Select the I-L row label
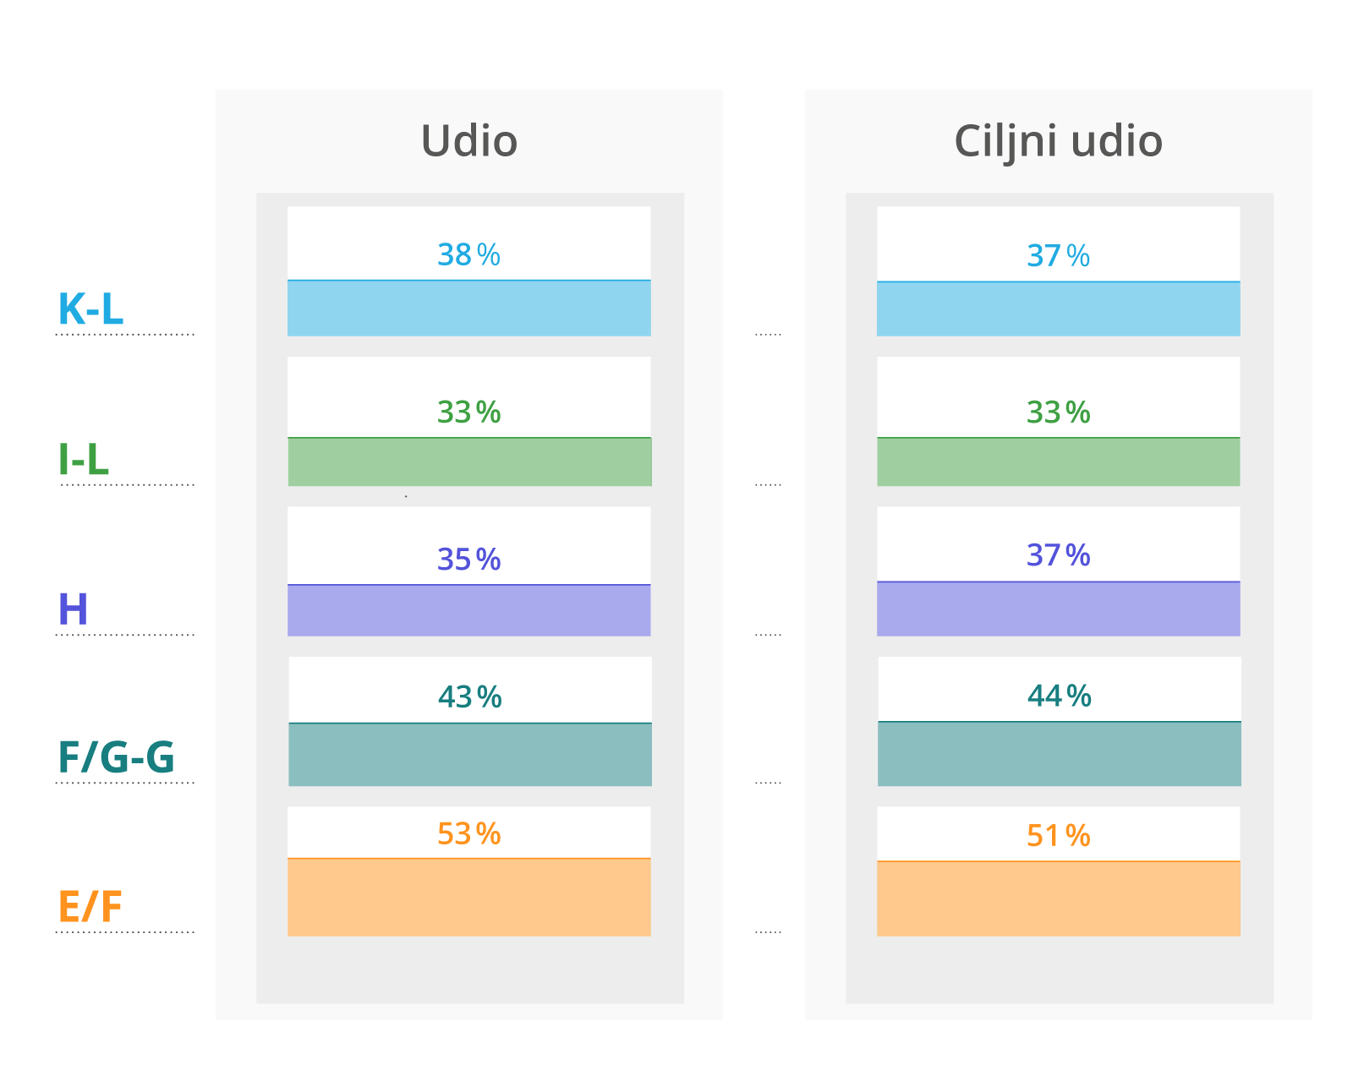Viewport: 1353px width, 1065px height. (x=84, y=460)
